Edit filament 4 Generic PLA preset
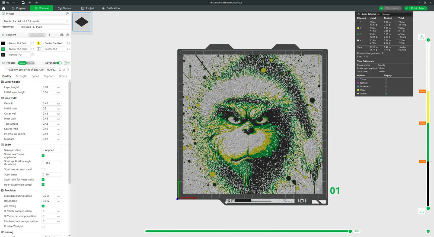 (x=68, y=49)
